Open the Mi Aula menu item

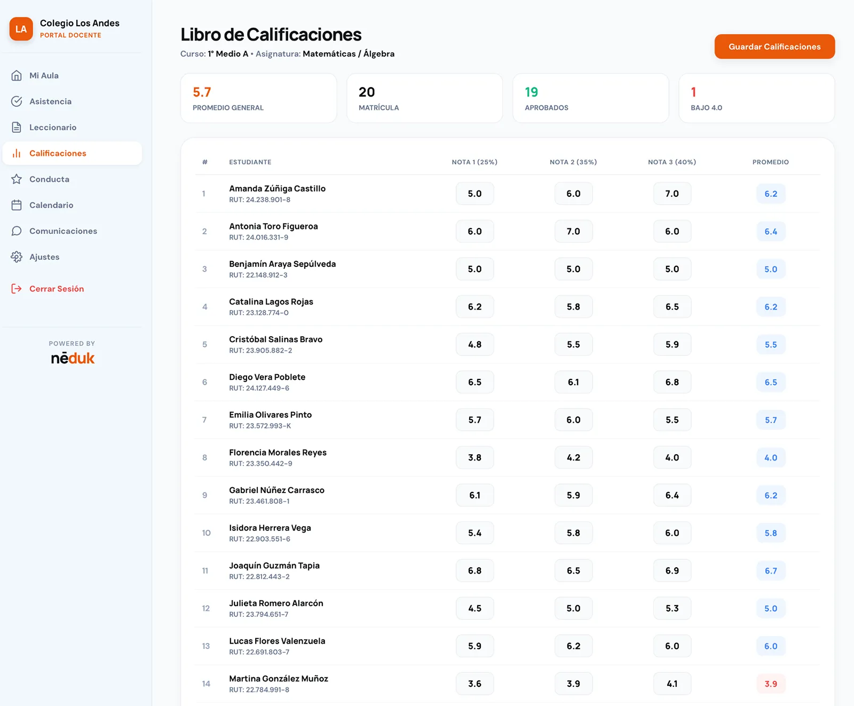pyautogui.click(x=72, y=75)
